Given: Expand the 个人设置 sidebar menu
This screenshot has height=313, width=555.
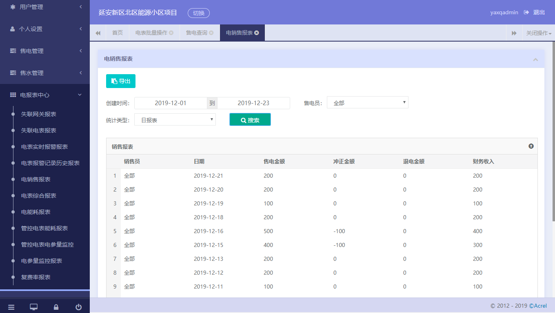Looking at the screenshot, I should tap(45, 29).
